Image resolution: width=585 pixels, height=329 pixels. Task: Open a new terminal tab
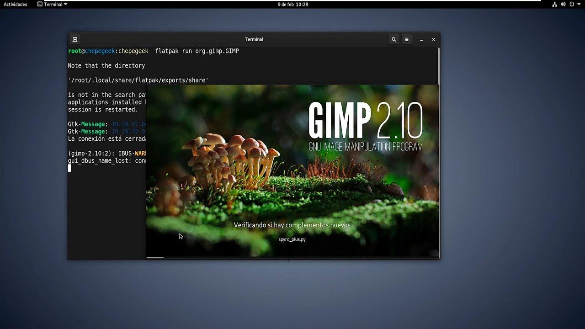coord(75,39)
